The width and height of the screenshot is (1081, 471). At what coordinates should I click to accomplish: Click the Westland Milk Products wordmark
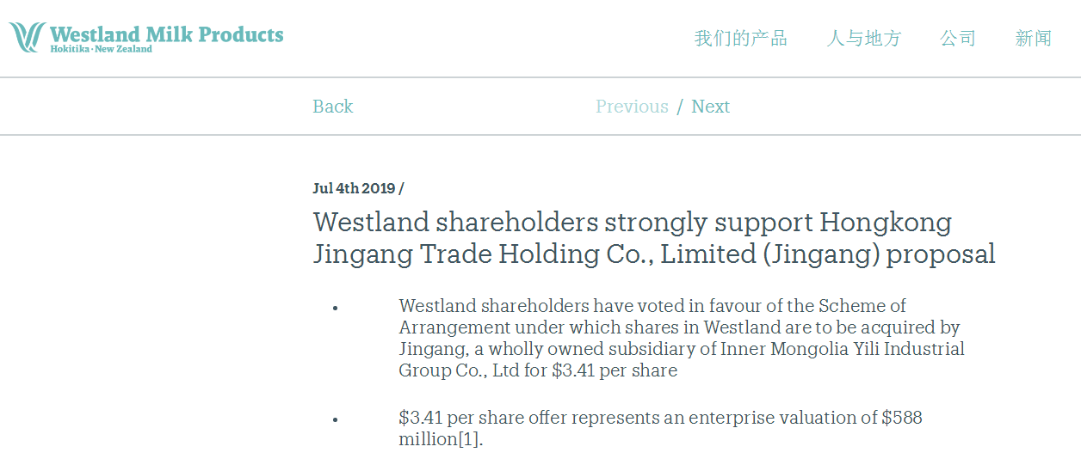click(166, 34)
